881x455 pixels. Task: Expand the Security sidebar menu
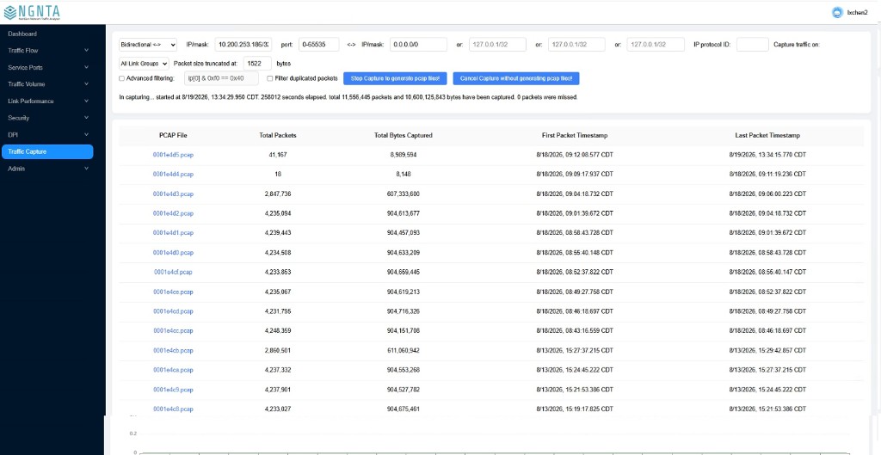[47, 118]
